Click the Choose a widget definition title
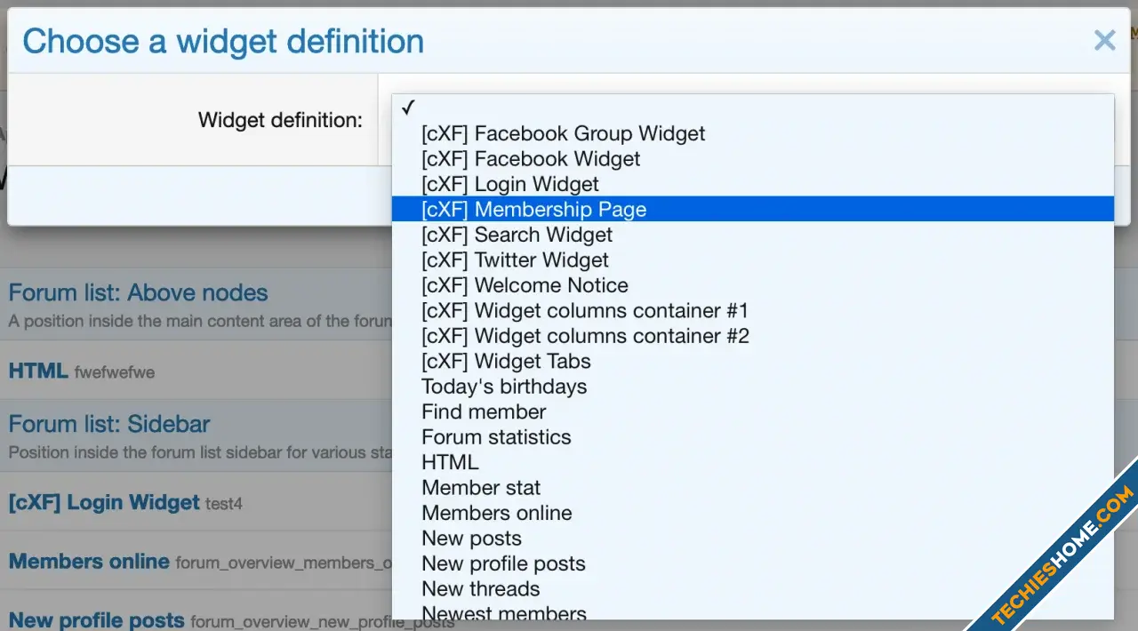This screenshot has height=631, width=1138. pyautogui.click(x=223, y=41)
